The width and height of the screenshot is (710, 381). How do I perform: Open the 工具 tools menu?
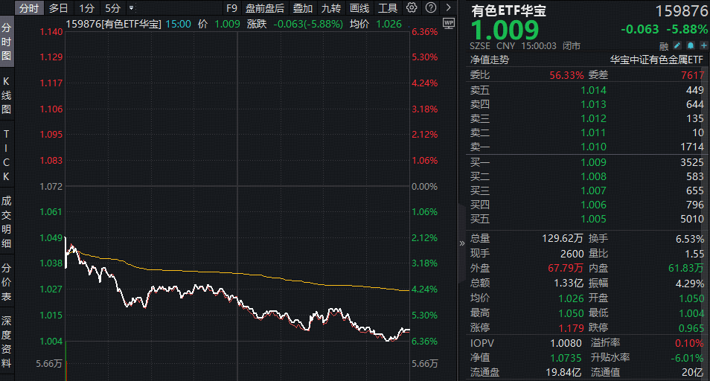coord(388,8)
